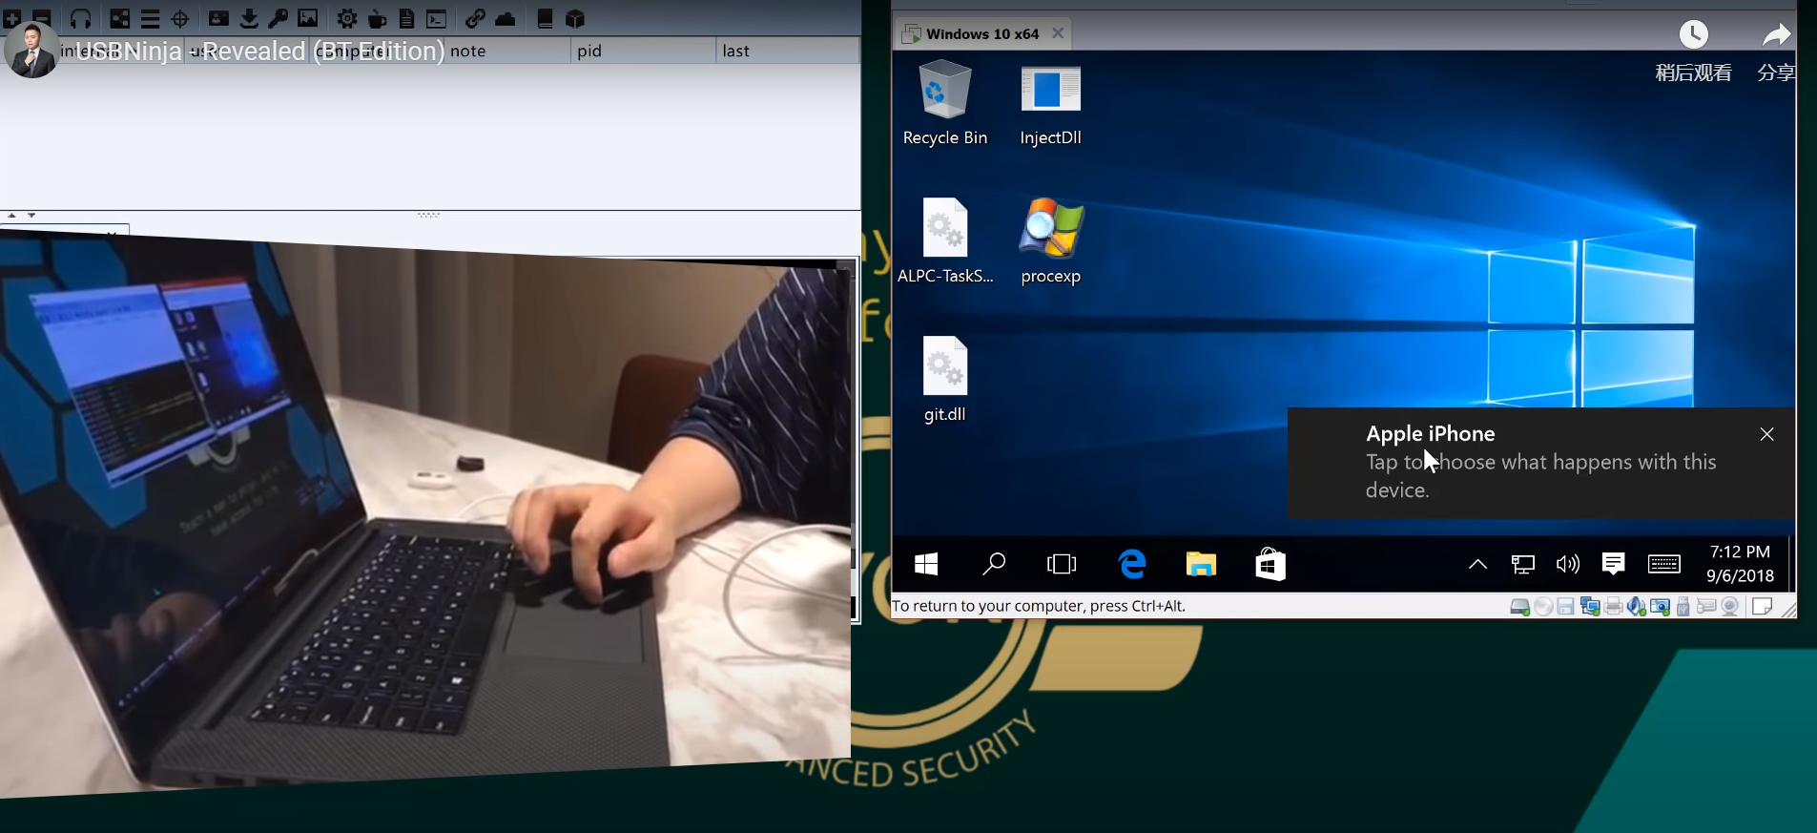Click the down collapse arrow on panel splitter
This screenshot has width=1817, height=833.
[31, 216]
